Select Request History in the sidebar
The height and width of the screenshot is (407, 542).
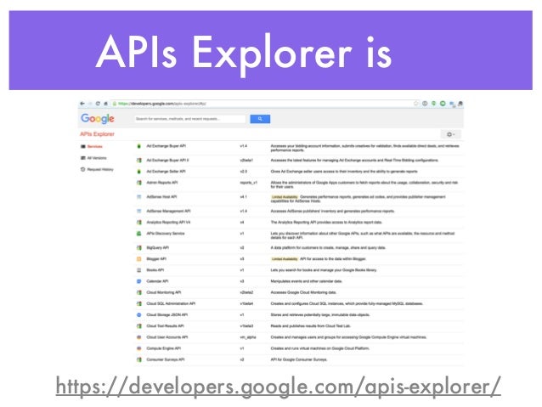[100, 169]
